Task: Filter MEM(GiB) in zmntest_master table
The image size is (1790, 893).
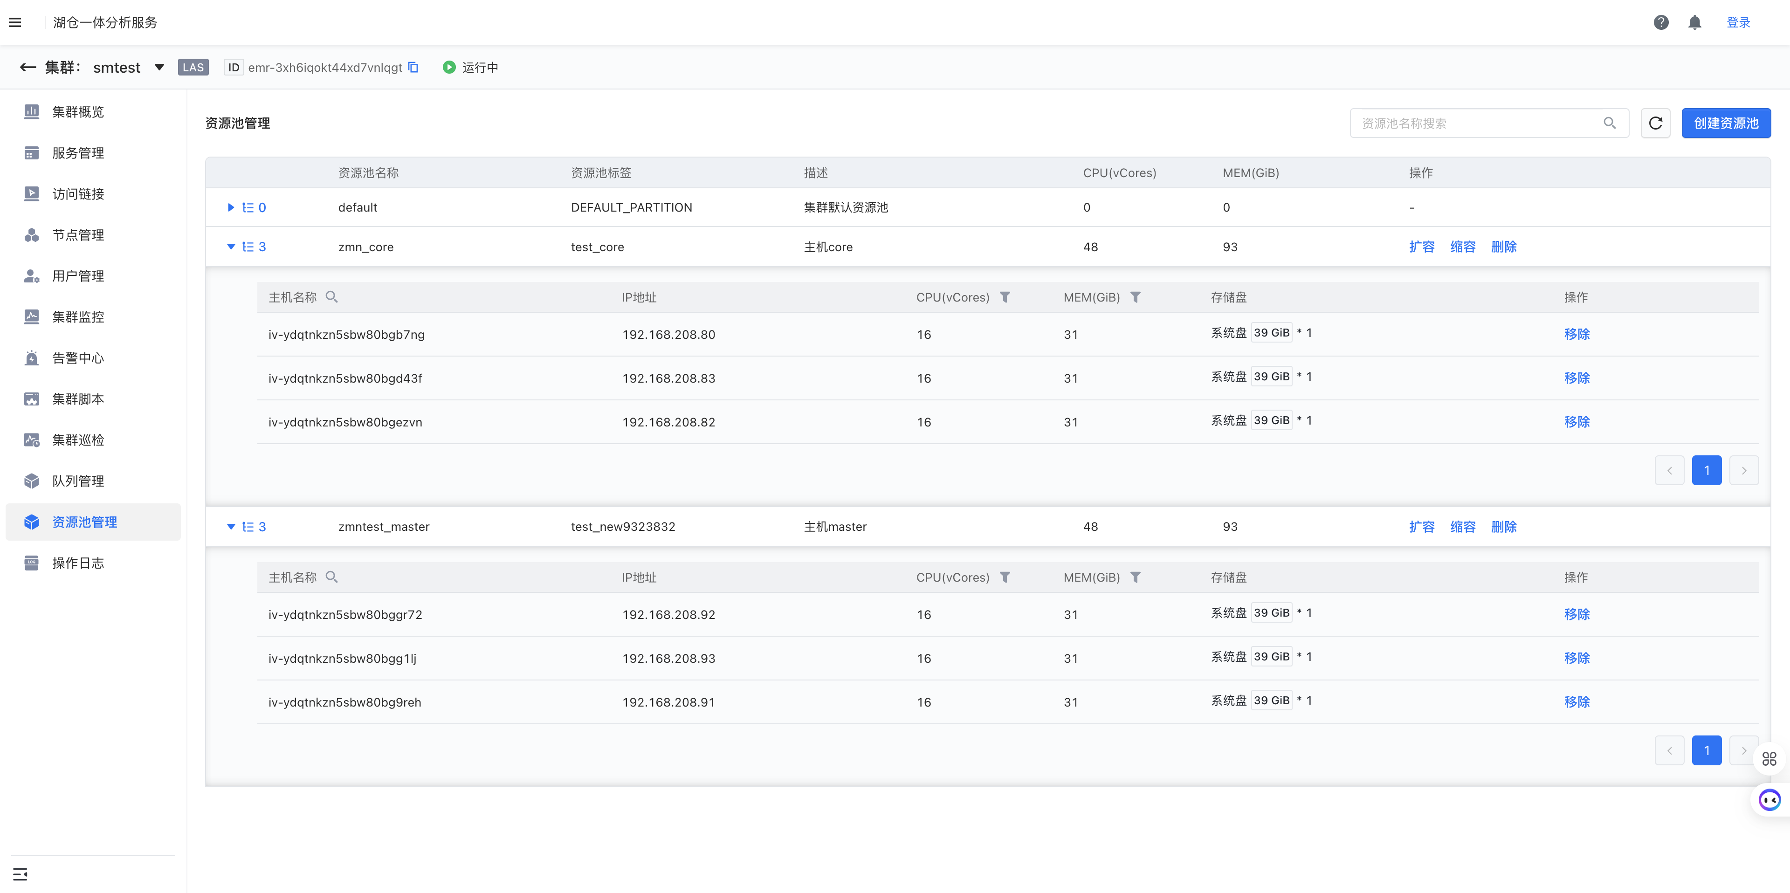Action: 1136,577
